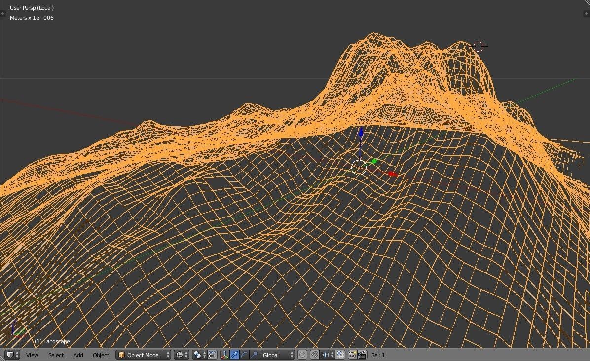The image size is (590, 361).
Task: Click the red X axis manipulator arrow
Action: pos(392,174)
